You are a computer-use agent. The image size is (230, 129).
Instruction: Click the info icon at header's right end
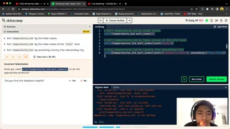pos(226,20)
